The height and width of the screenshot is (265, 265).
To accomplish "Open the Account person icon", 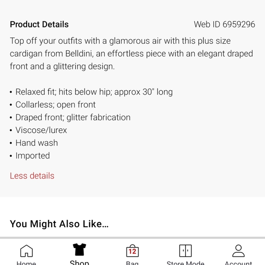I will (238, 251).
